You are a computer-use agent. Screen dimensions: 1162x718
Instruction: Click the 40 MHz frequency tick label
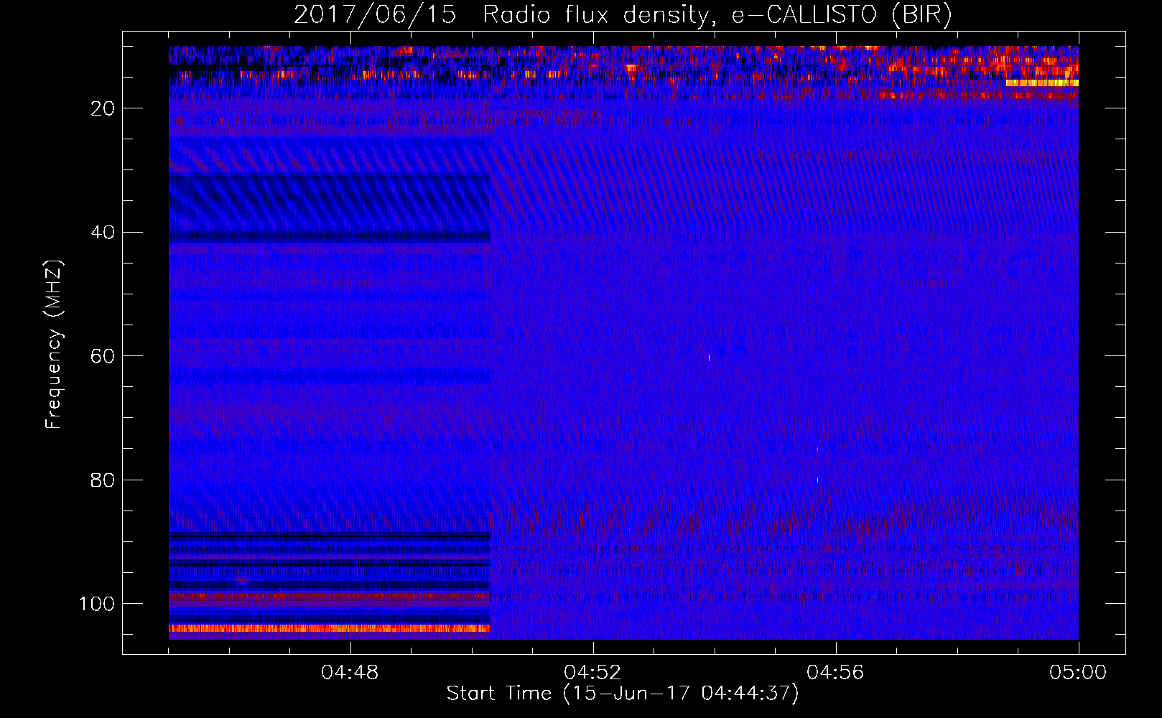(x=103, y=233)
